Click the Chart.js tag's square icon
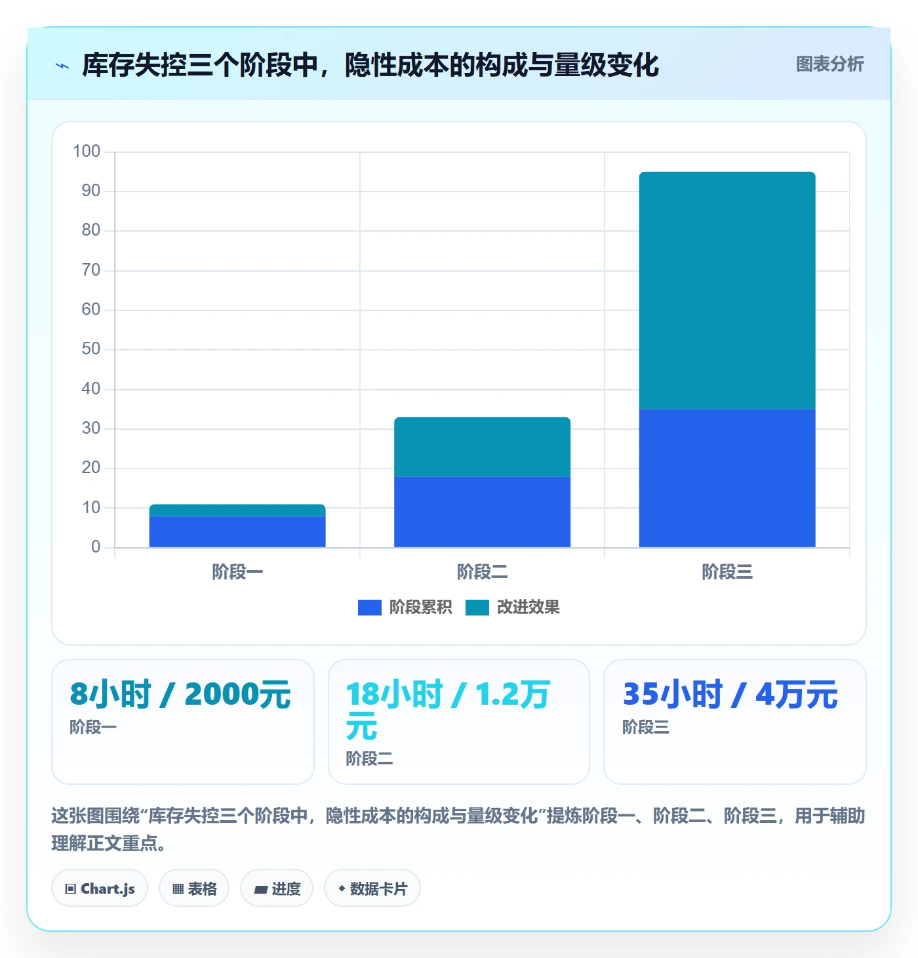The width and height of the screenshot is (918, 958). 71,889
